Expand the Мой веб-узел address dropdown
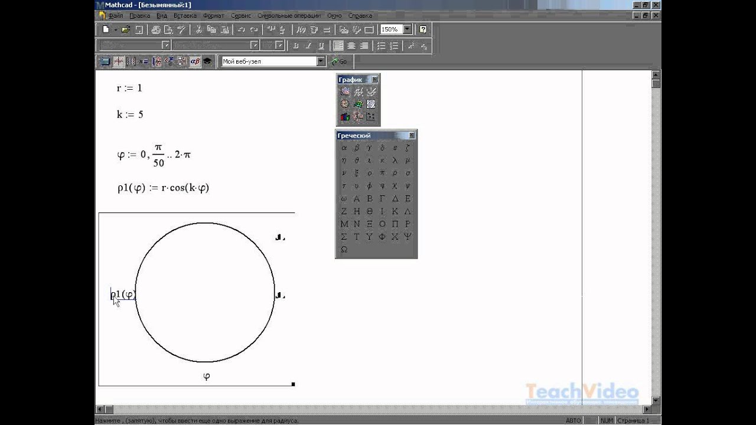Viewport: 756px width, 425px height. (x=321, y=61)
